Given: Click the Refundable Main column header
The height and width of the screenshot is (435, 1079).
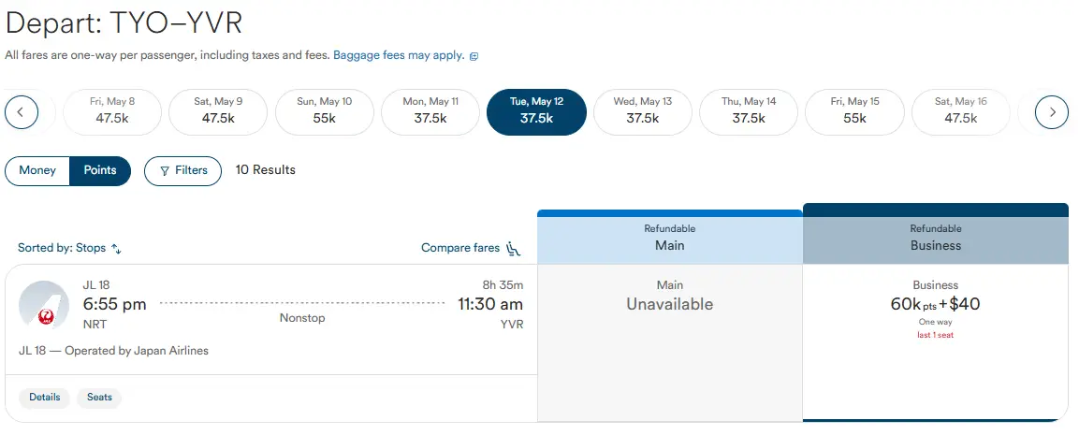Looking at the screenshot, I should click(670, 238).
